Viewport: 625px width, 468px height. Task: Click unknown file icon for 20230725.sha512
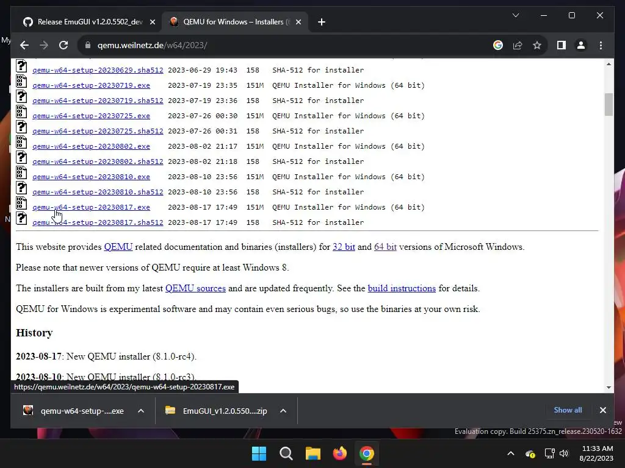tap(21, 127)
